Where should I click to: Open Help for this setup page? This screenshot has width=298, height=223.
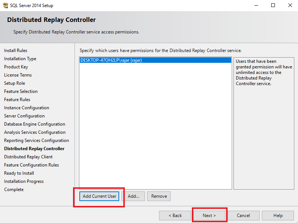click(278, 216)
